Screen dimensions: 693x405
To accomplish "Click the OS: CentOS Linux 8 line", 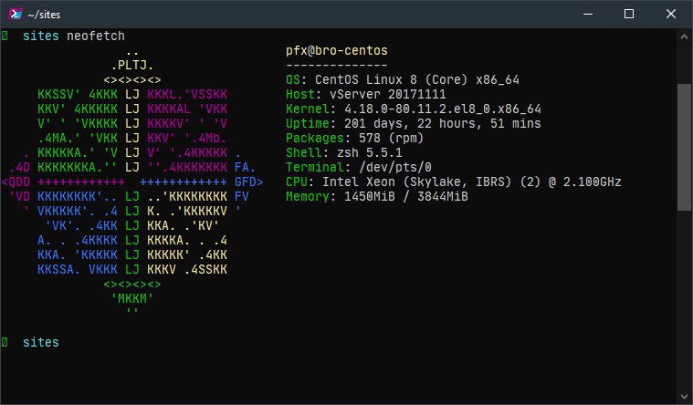I will coord(402,80).
